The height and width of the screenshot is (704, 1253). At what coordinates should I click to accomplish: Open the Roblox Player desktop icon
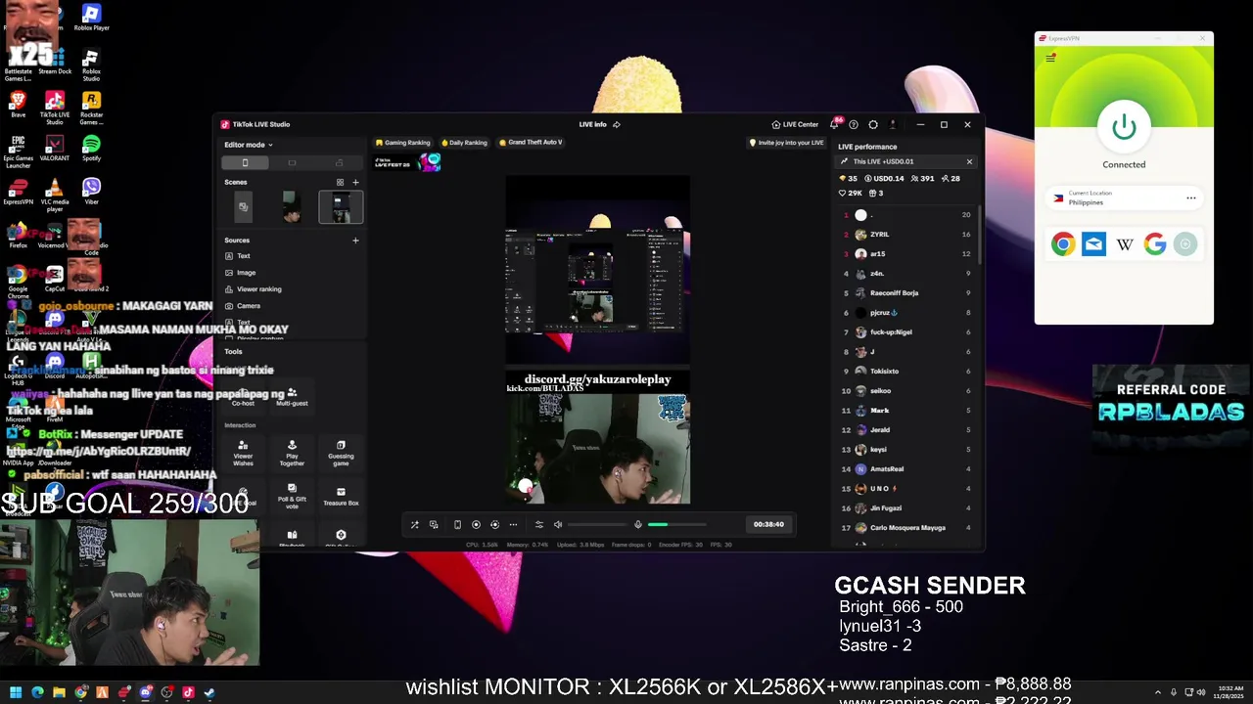[x=91, y=18]
